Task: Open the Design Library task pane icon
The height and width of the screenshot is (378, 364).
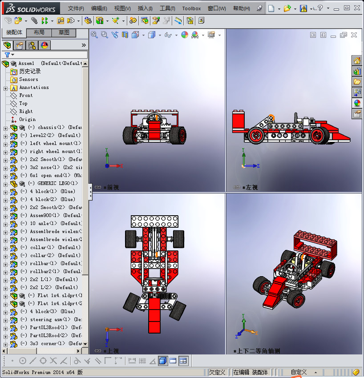Action: coord(357,71)
